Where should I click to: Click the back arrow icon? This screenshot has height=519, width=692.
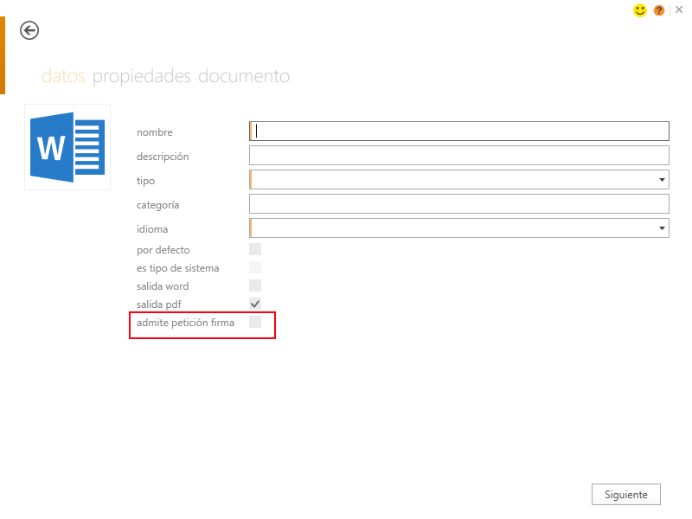click(x=29, y=31)
